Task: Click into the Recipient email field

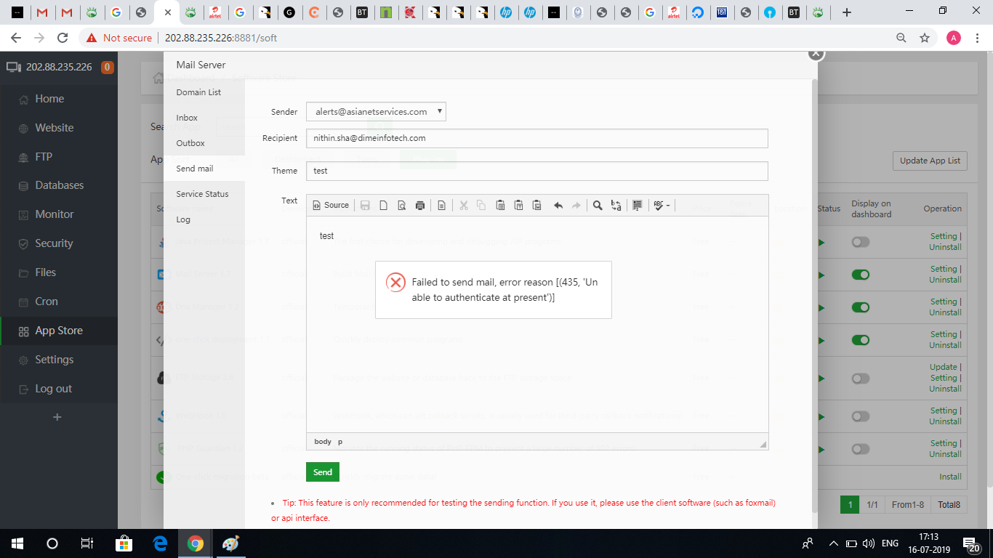Action: coord(536,138)
